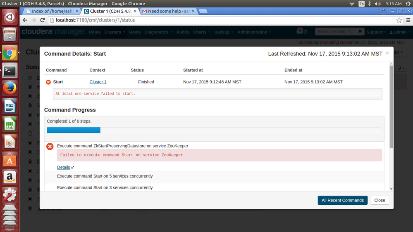Open Cluster 1 context link
This screenshot has width=413, height=232.
(x=98, y=82)
